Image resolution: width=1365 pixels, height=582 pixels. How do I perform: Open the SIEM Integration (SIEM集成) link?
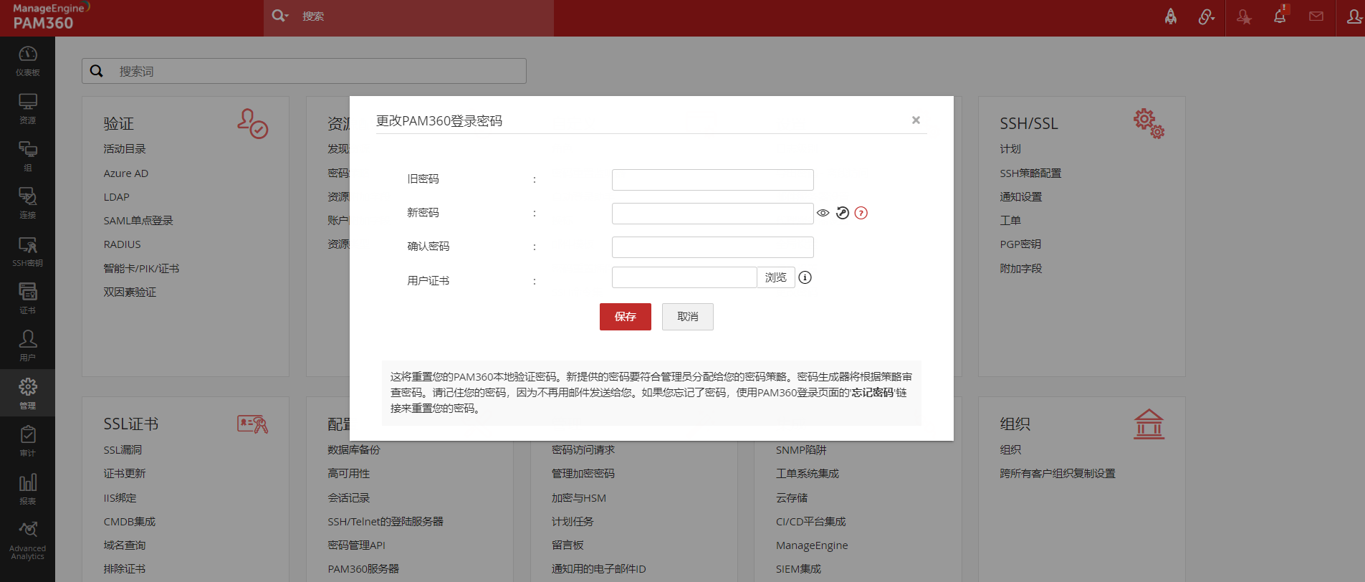point(799,569)
